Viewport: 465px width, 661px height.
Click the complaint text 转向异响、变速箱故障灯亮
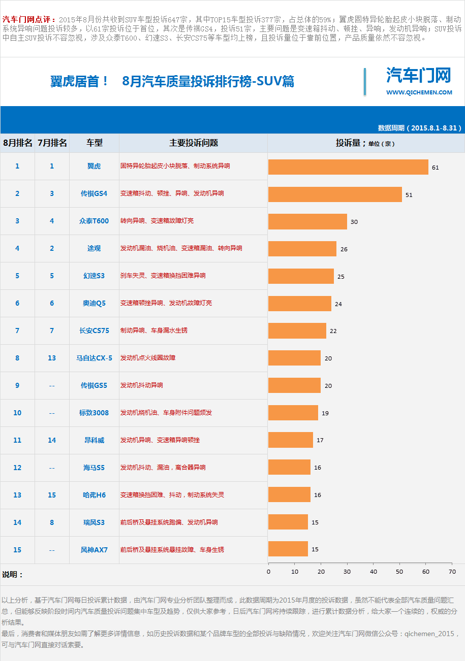click(157, 221)
